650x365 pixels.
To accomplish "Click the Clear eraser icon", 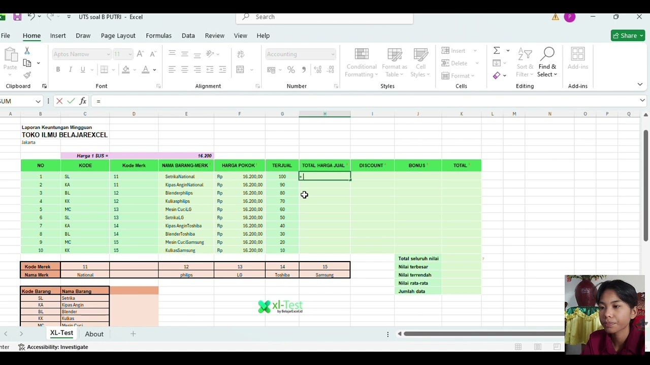I will (x=497, y=75).
